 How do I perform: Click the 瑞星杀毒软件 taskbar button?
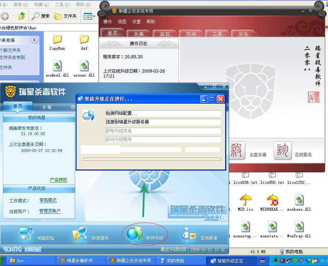click(x=81, y=261)
